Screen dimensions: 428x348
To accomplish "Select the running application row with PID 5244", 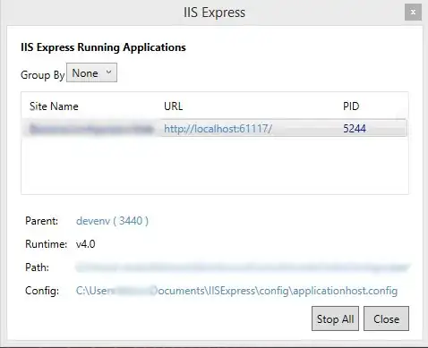I will click(x=214, y=128).
